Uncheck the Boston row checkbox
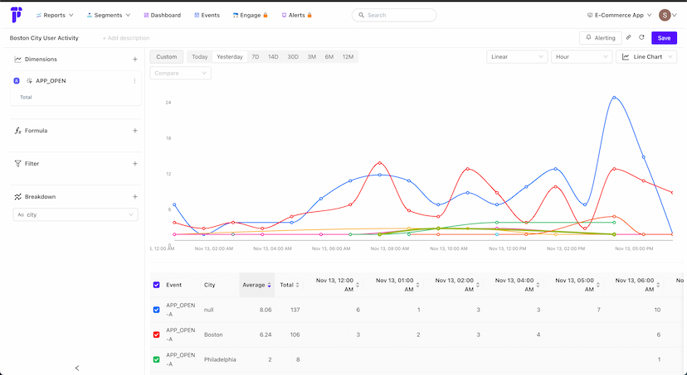 click(x=157, y=334)
